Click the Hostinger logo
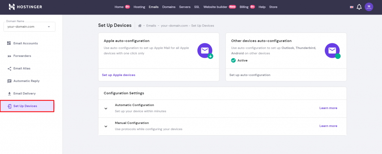This screenshot has height=154, width=382. pyautogui.click(x=25, y=7)
